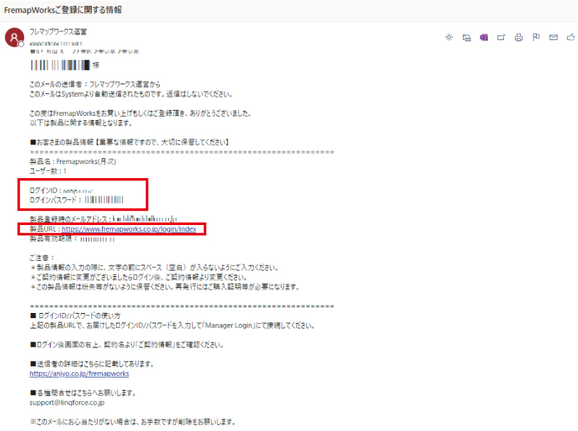Mark the message unread via envelope icon

tap(554, 37)
